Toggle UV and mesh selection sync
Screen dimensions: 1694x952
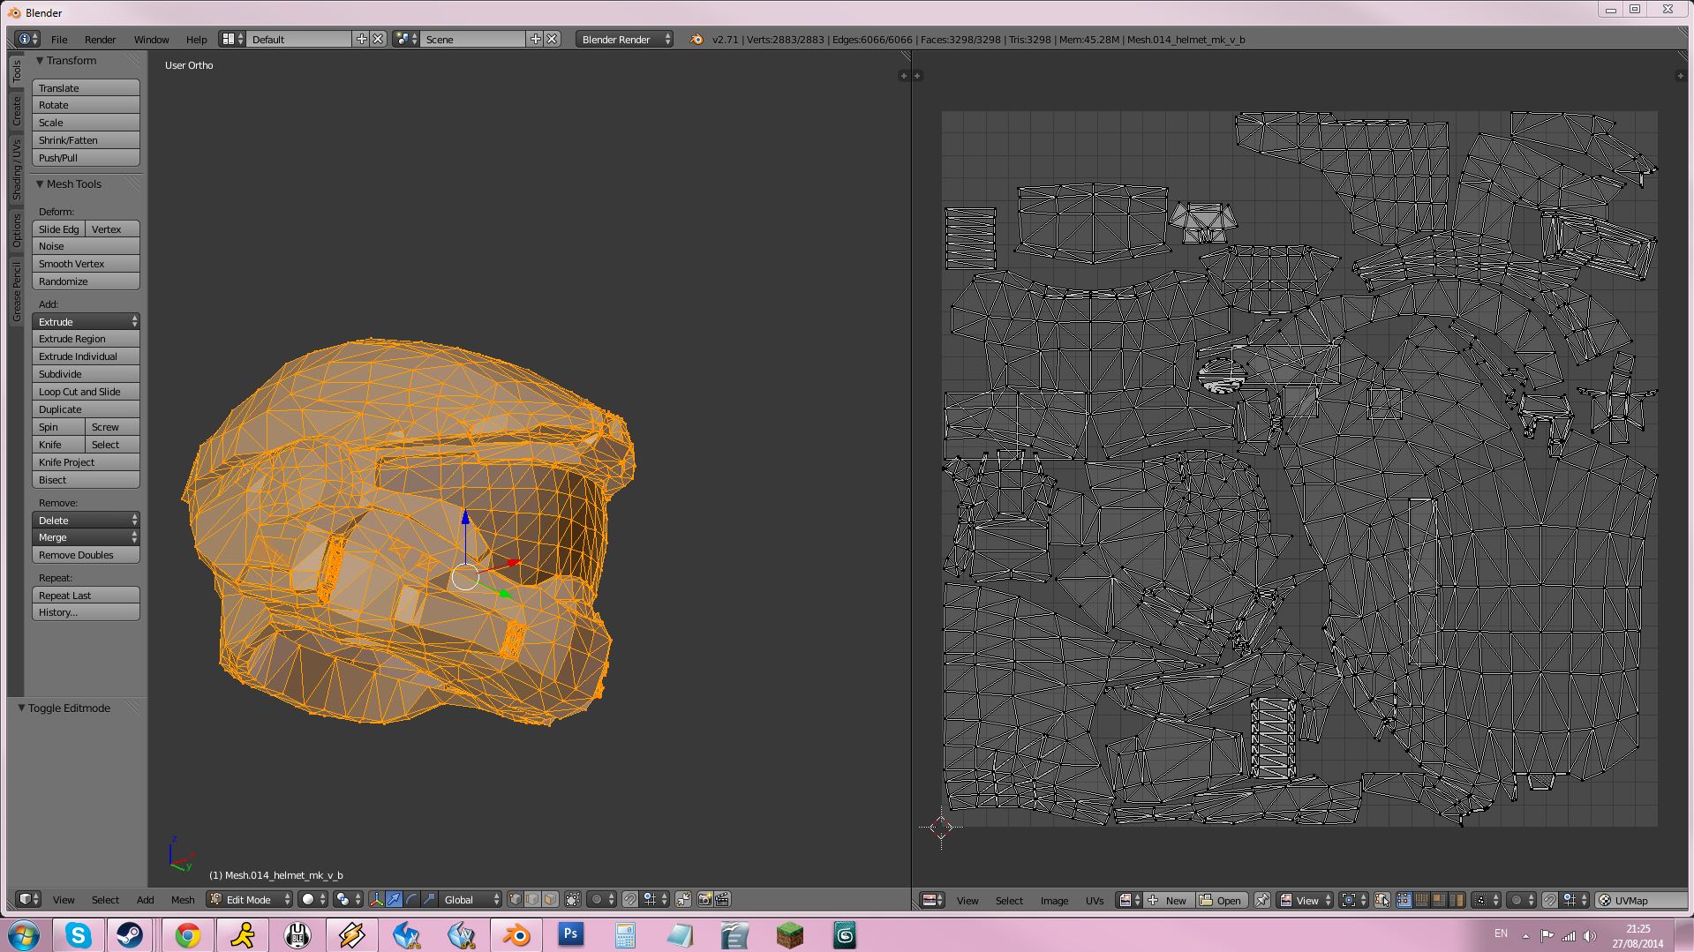(x=1382, y=900)
